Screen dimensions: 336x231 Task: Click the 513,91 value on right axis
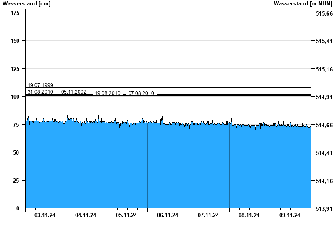tap(324, 209)
